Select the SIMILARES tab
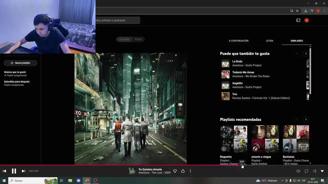 (297, 41)
